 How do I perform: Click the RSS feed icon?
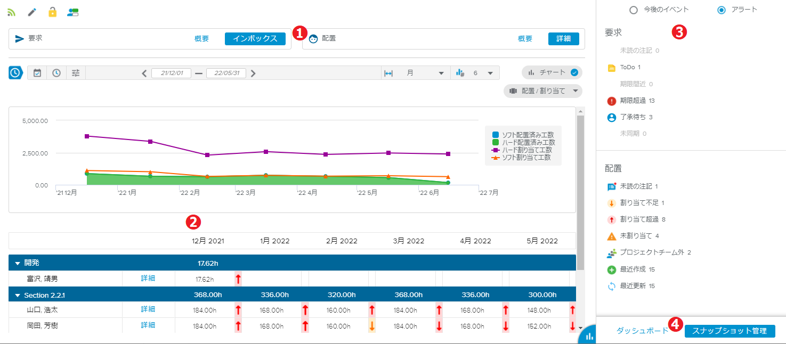(x=11, y=12)
